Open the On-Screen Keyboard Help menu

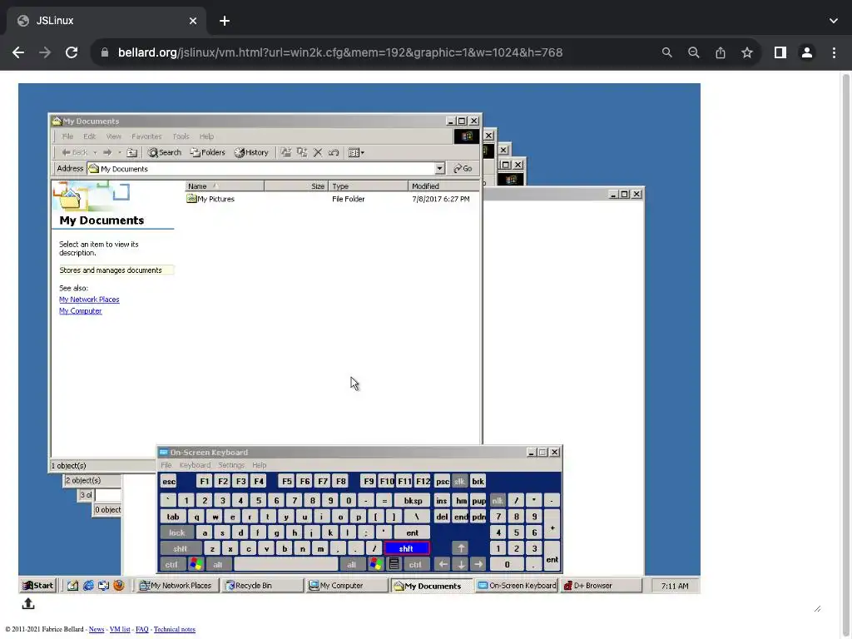[x=260, y=465]
